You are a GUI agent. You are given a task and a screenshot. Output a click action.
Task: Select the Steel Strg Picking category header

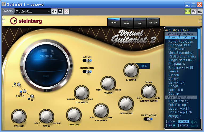pyautogui.click(x=181, y=97)
